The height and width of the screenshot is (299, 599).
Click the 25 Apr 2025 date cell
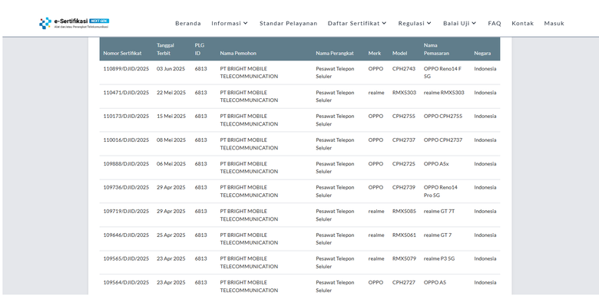(x=170, y=235)
